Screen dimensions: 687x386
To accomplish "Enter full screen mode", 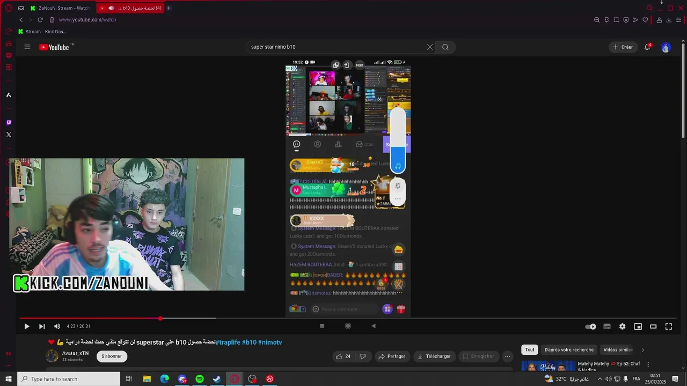I will tap(669, 326).
